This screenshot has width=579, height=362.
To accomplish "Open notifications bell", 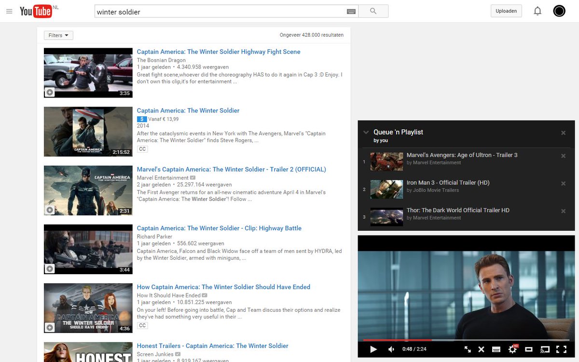I will [538, 11].
